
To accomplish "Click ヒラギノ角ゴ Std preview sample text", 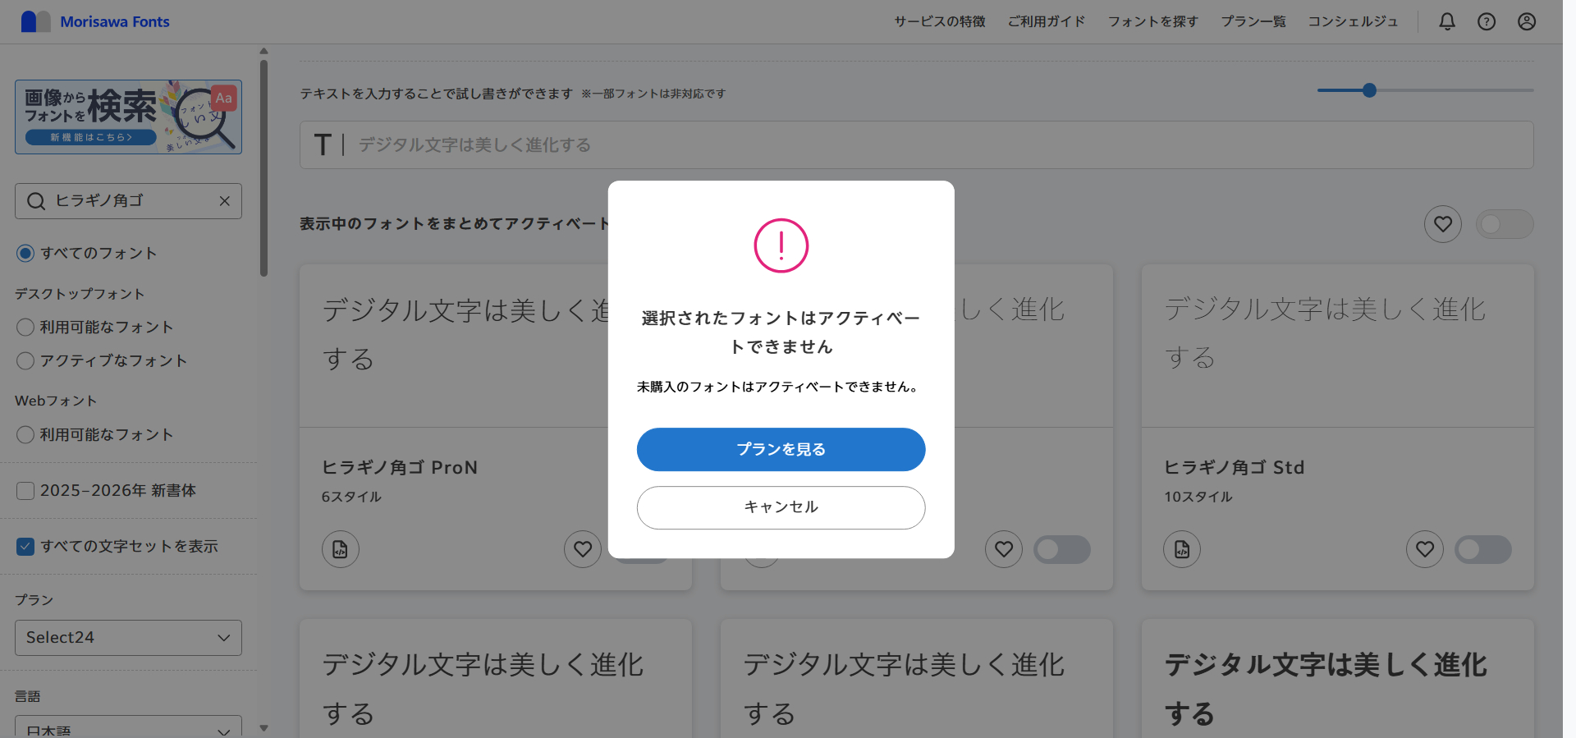I will click(x=1325, y=332).
